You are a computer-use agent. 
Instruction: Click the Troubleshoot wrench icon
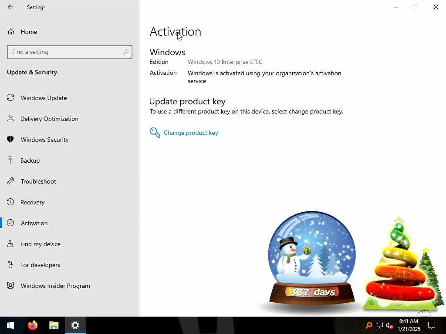pos(10,181)
